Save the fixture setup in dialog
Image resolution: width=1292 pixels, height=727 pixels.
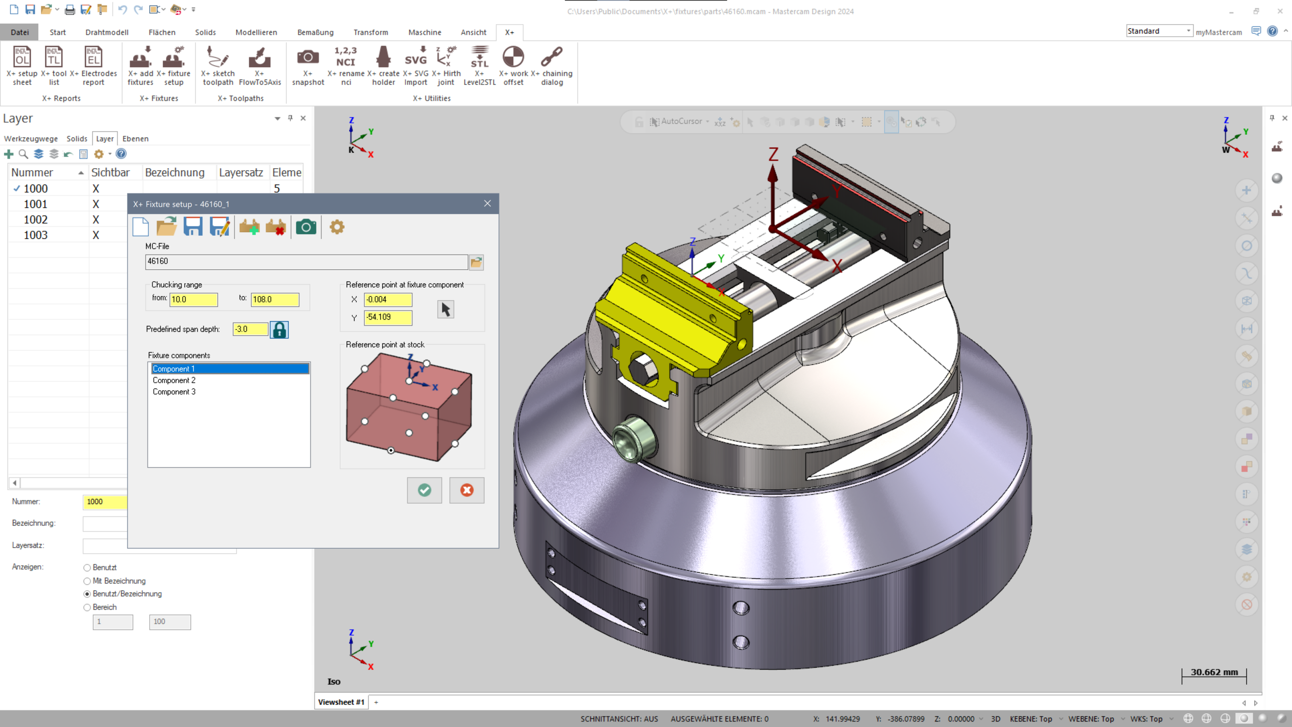click(x=193, y=227)
